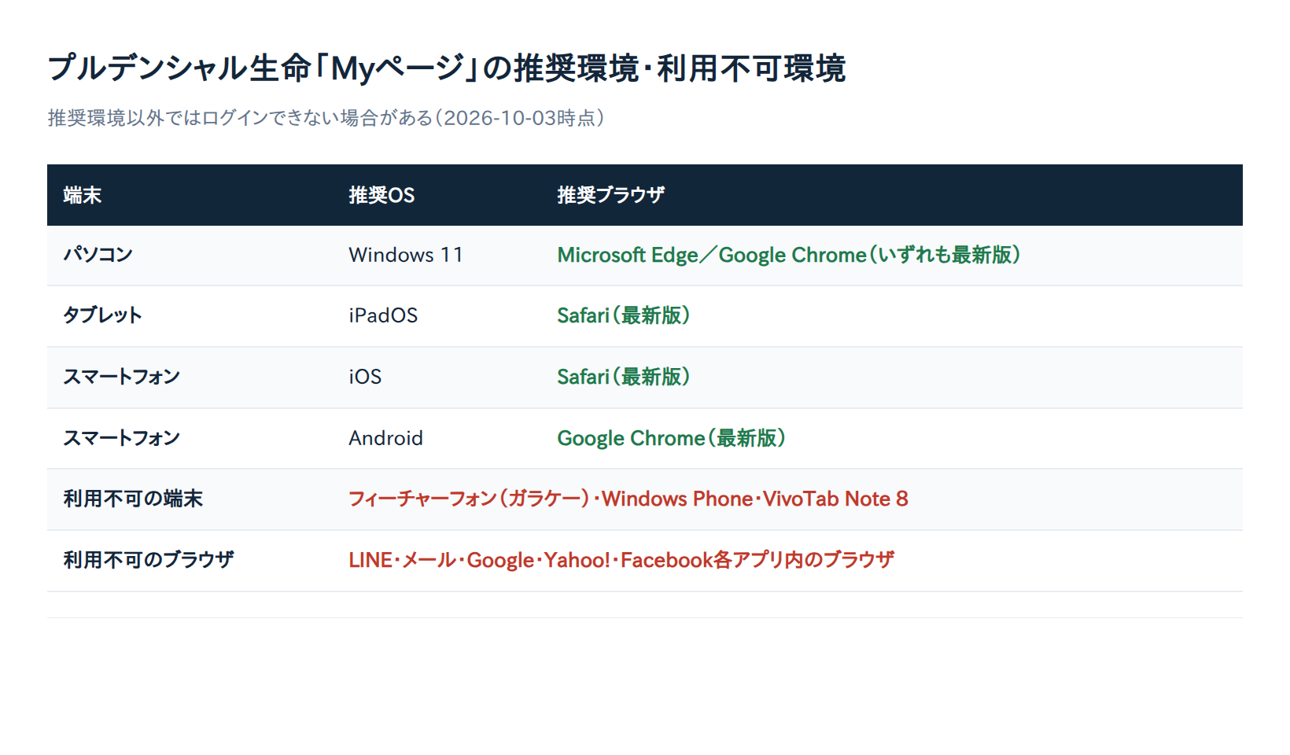Select スマートフォン label in the iOS row
Screen dimensions: 1290x755
pyautogui.click(x=121, y=377)
